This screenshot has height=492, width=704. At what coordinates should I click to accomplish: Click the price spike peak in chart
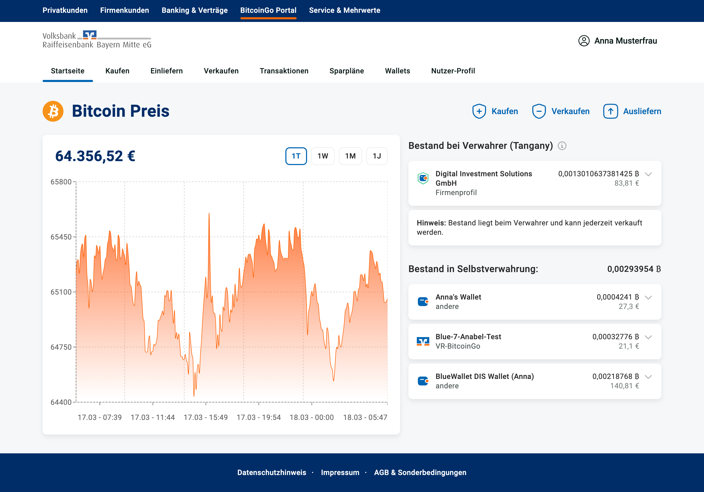209,214
